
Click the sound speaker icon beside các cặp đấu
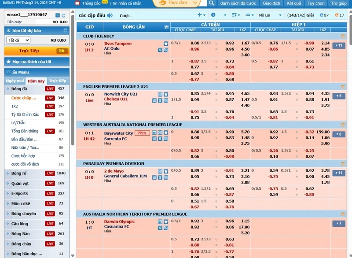(x=110, y=15)
